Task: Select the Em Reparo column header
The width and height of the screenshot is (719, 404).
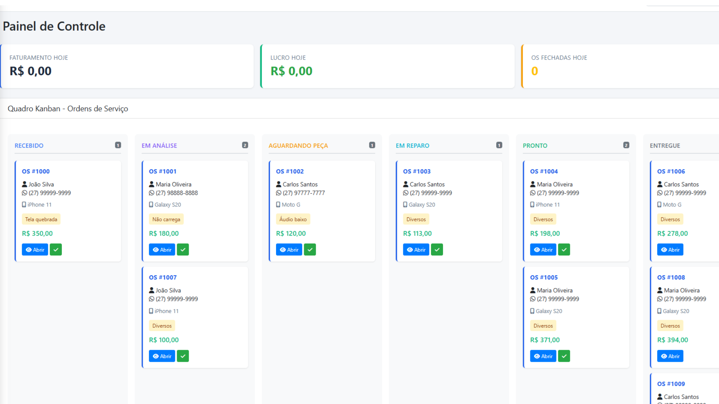Action: (x=412, y=146)
